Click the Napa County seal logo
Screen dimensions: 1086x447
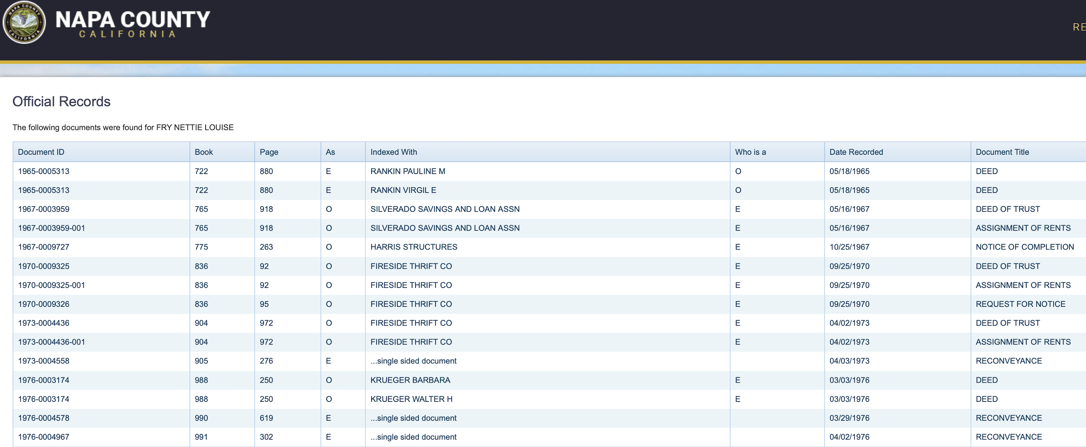pyautogui.click(x=24, y=22)
